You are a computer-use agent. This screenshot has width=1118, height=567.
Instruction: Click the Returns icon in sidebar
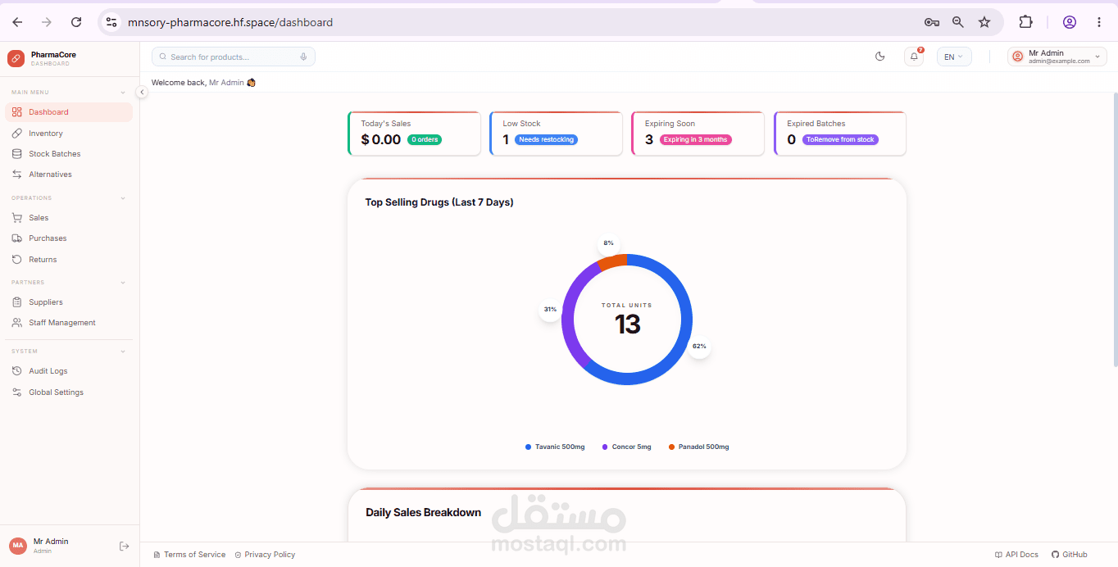pyautogui.click(x=17, y=260)
